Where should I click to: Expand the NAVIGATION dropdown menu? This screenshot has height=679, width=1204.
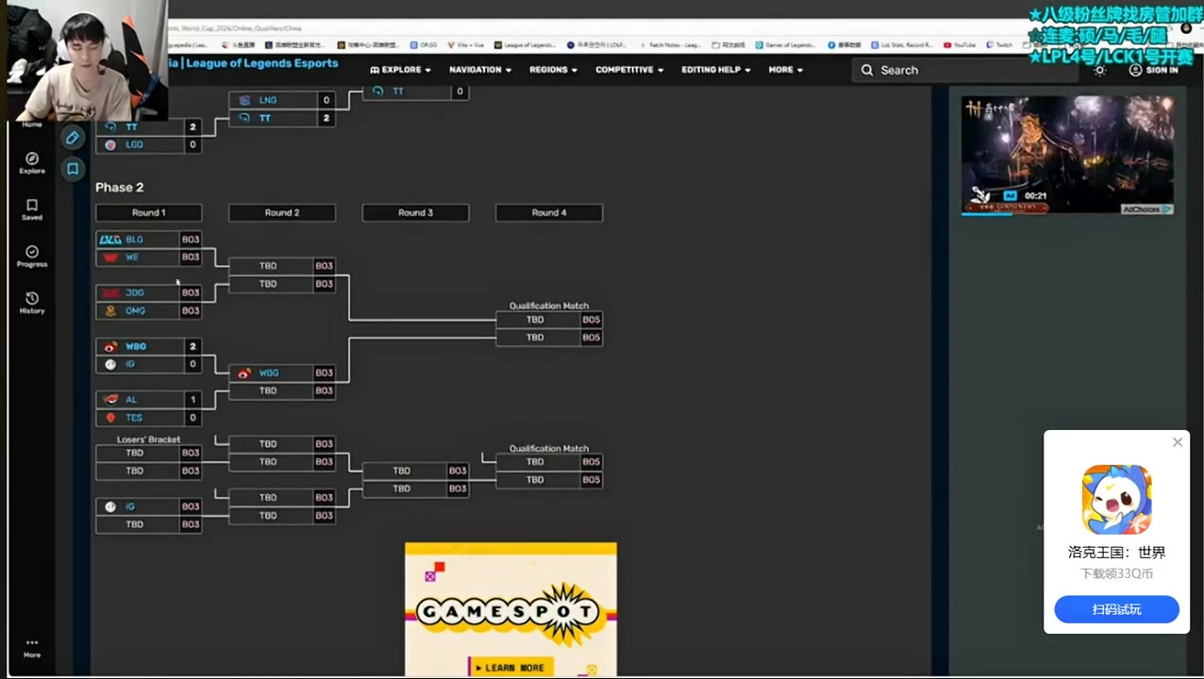coord(479,70)
